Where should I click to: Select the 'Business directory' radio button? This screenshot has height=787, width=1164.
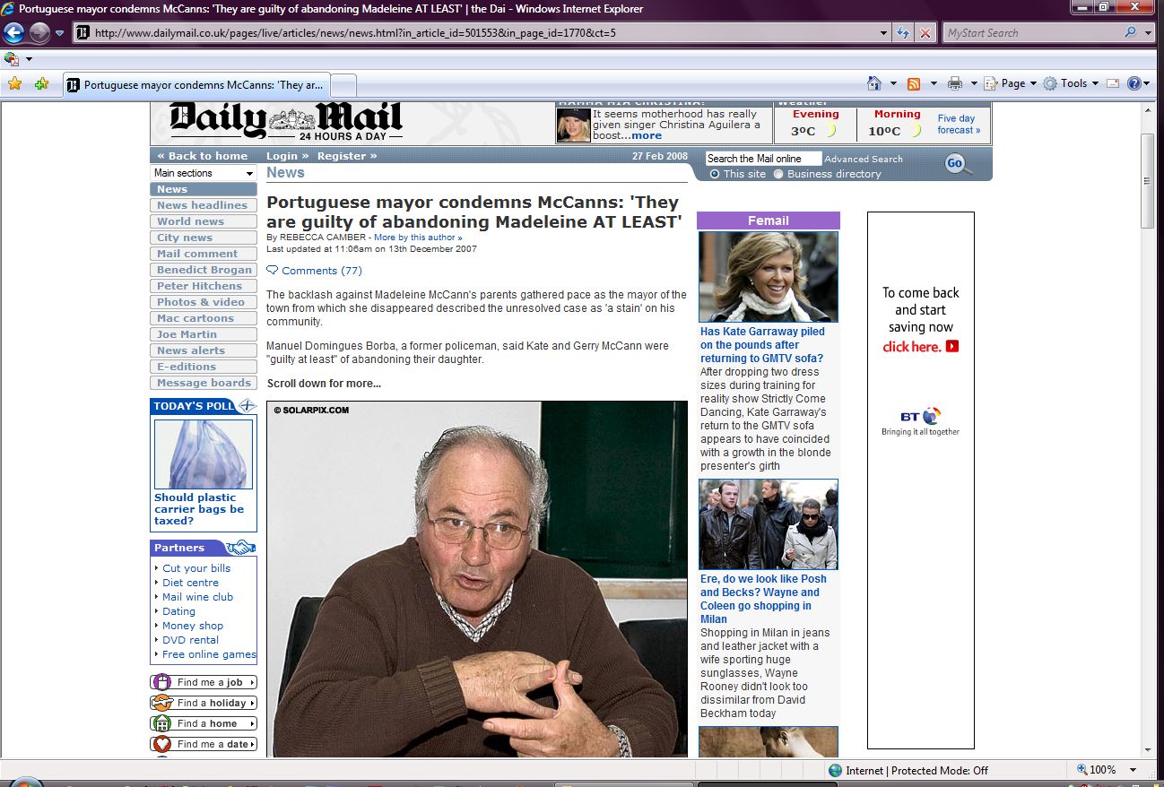[778, 174]
